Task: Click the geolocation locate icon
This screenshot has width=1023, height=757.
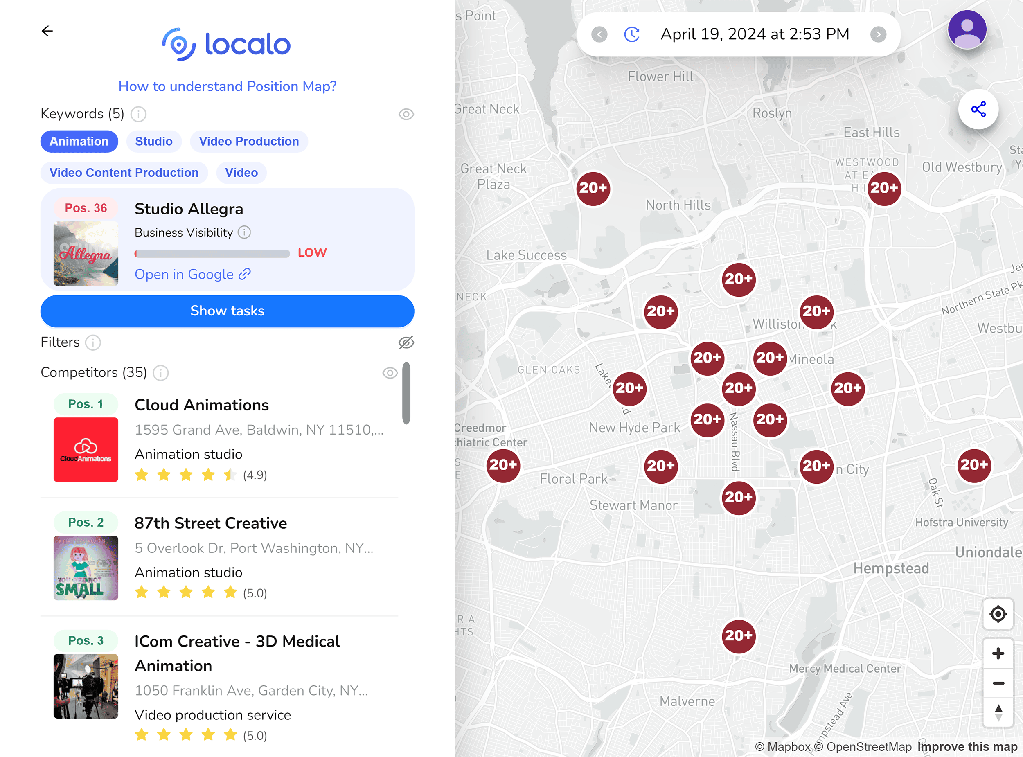Action: coord(998,614)
